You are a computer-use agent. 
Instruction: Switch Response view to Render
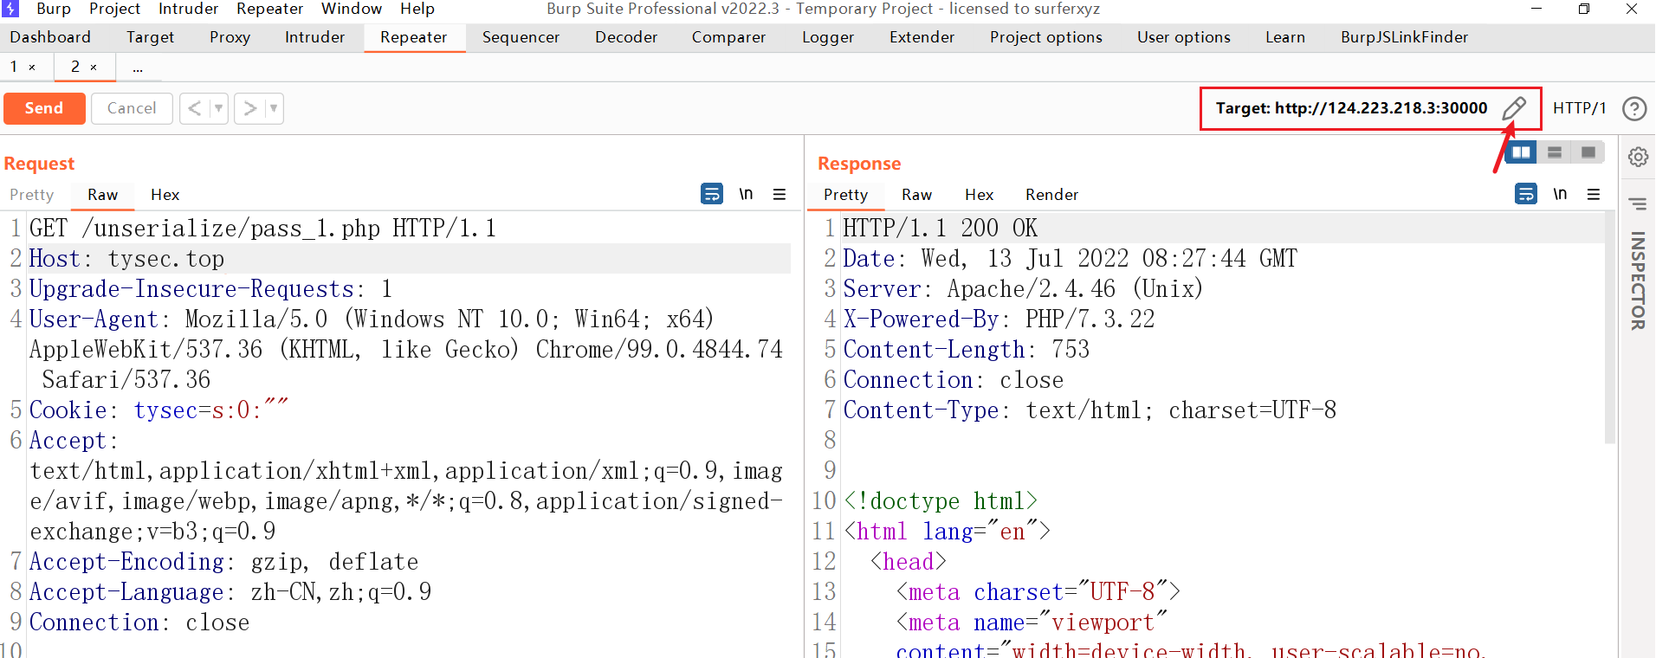[1051, 195]
